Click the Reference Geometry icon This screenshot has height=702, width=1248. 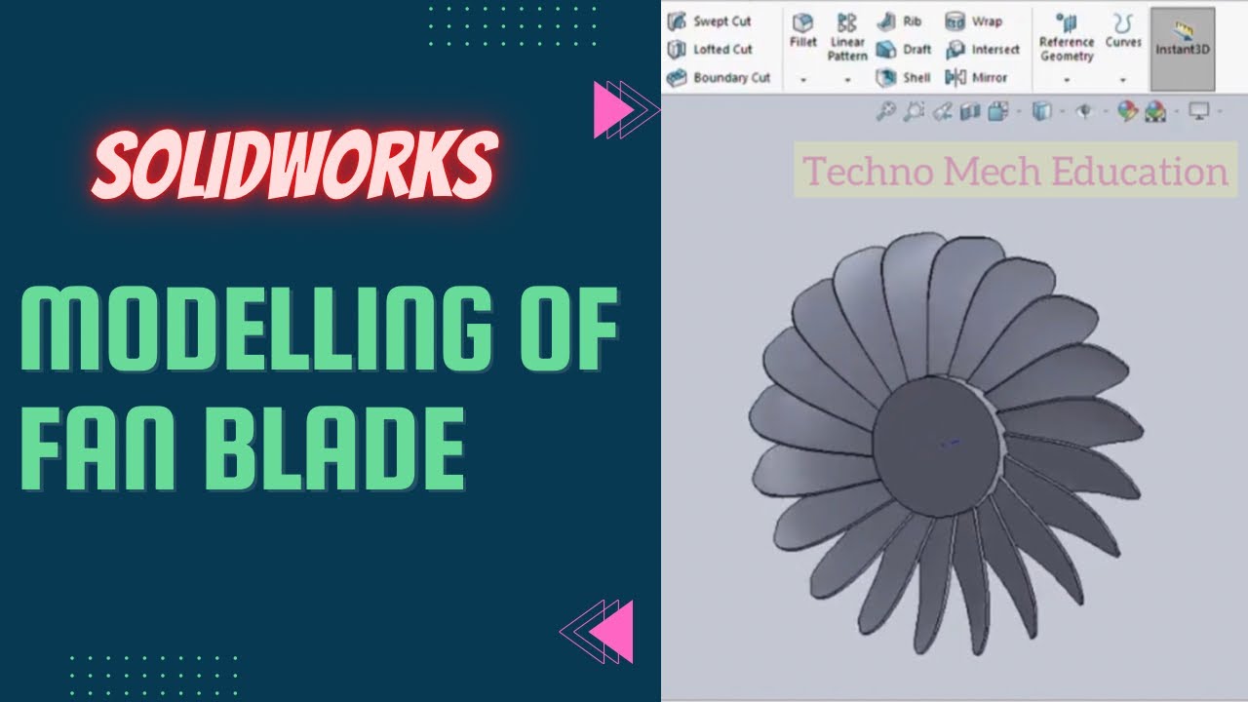[x=1067, y=22]
